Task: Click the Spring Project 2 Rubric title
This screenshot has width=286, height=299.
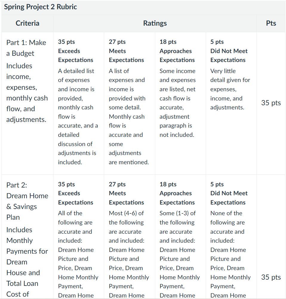Action: [x=41, y=7]
